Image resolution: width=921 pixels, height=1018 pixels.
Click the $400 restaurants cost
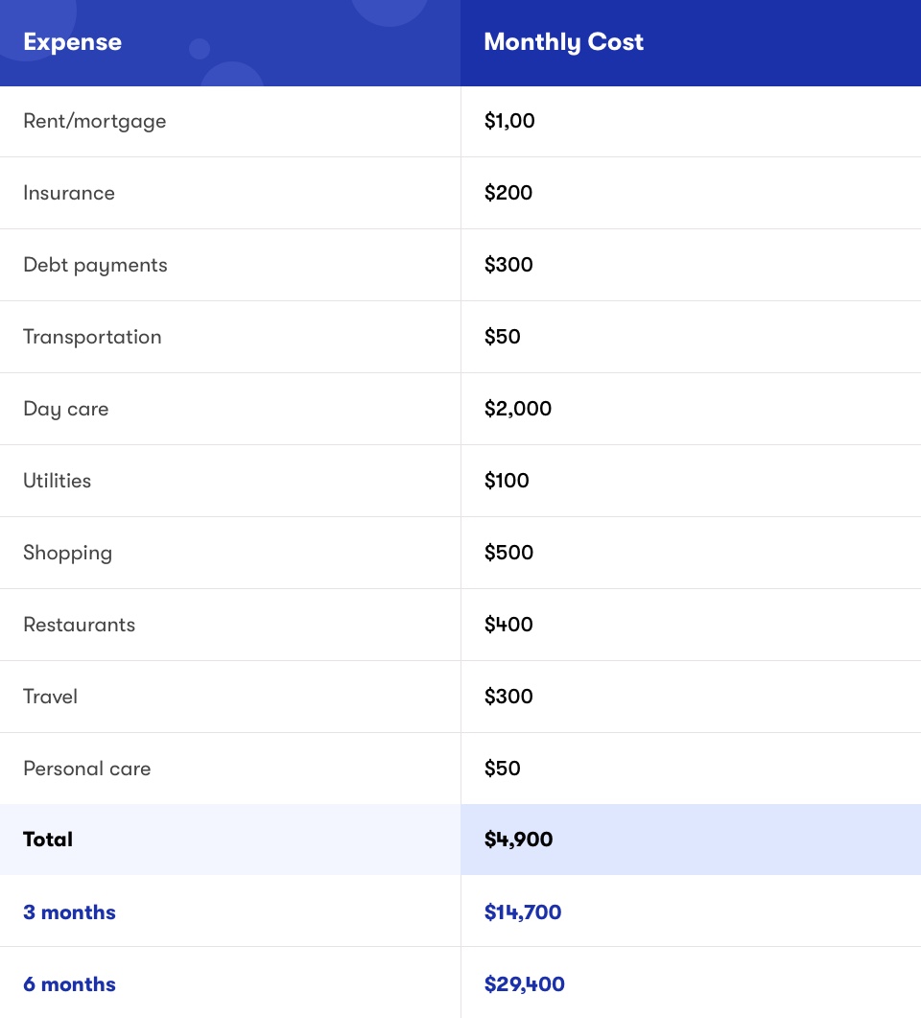coord(508,625)
